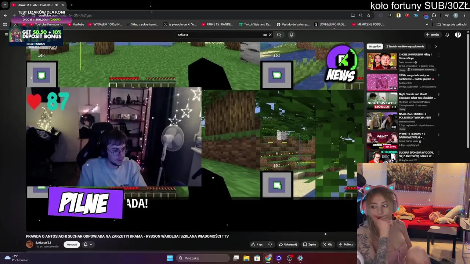
Task: Click the Udostępnij share button
Action: 288,245
